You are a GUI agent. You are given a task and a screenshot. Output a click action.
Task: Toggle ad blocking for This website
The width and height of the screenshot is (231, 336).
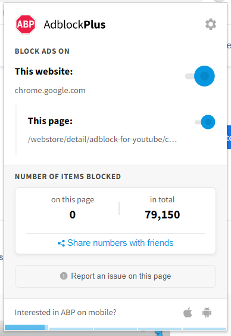click(200, 76)
